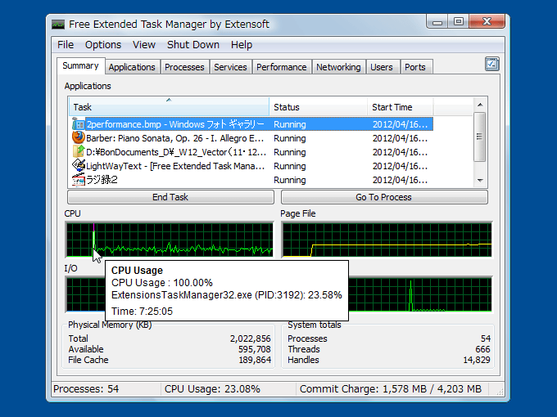Click the Page File graph
The width and height of the screenshot is (557, 417).
pyautogui.click(x=387, y=240)
